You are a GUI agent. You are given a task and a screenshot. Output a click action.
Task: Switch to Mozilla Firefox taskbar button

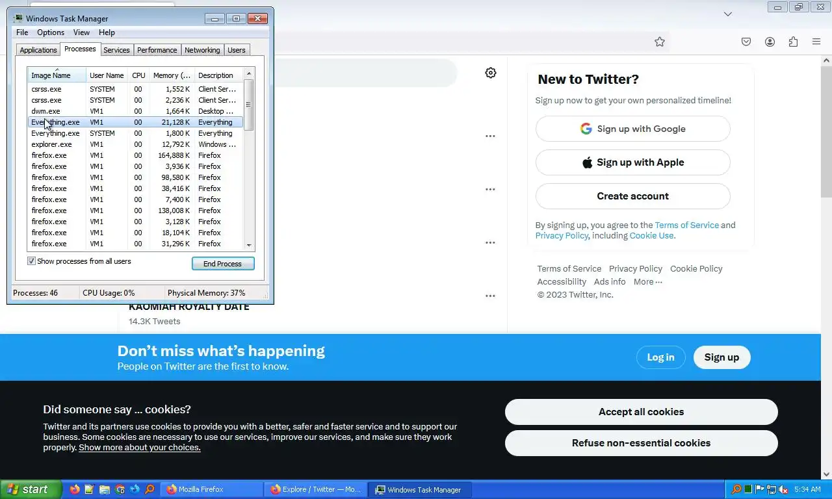[x=212, y=489]
